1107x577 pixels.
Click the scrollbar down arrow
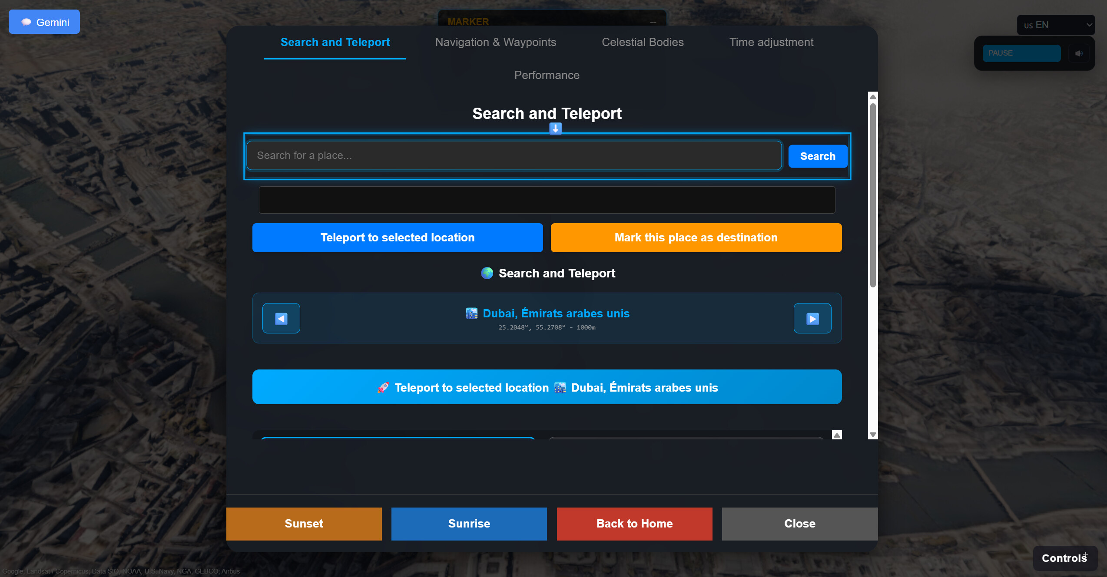872,435
